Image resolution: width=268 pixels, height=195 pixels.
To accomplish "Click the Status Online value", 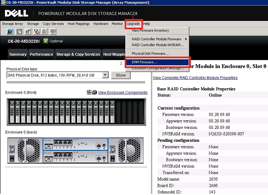I will (x=215, y=95).
